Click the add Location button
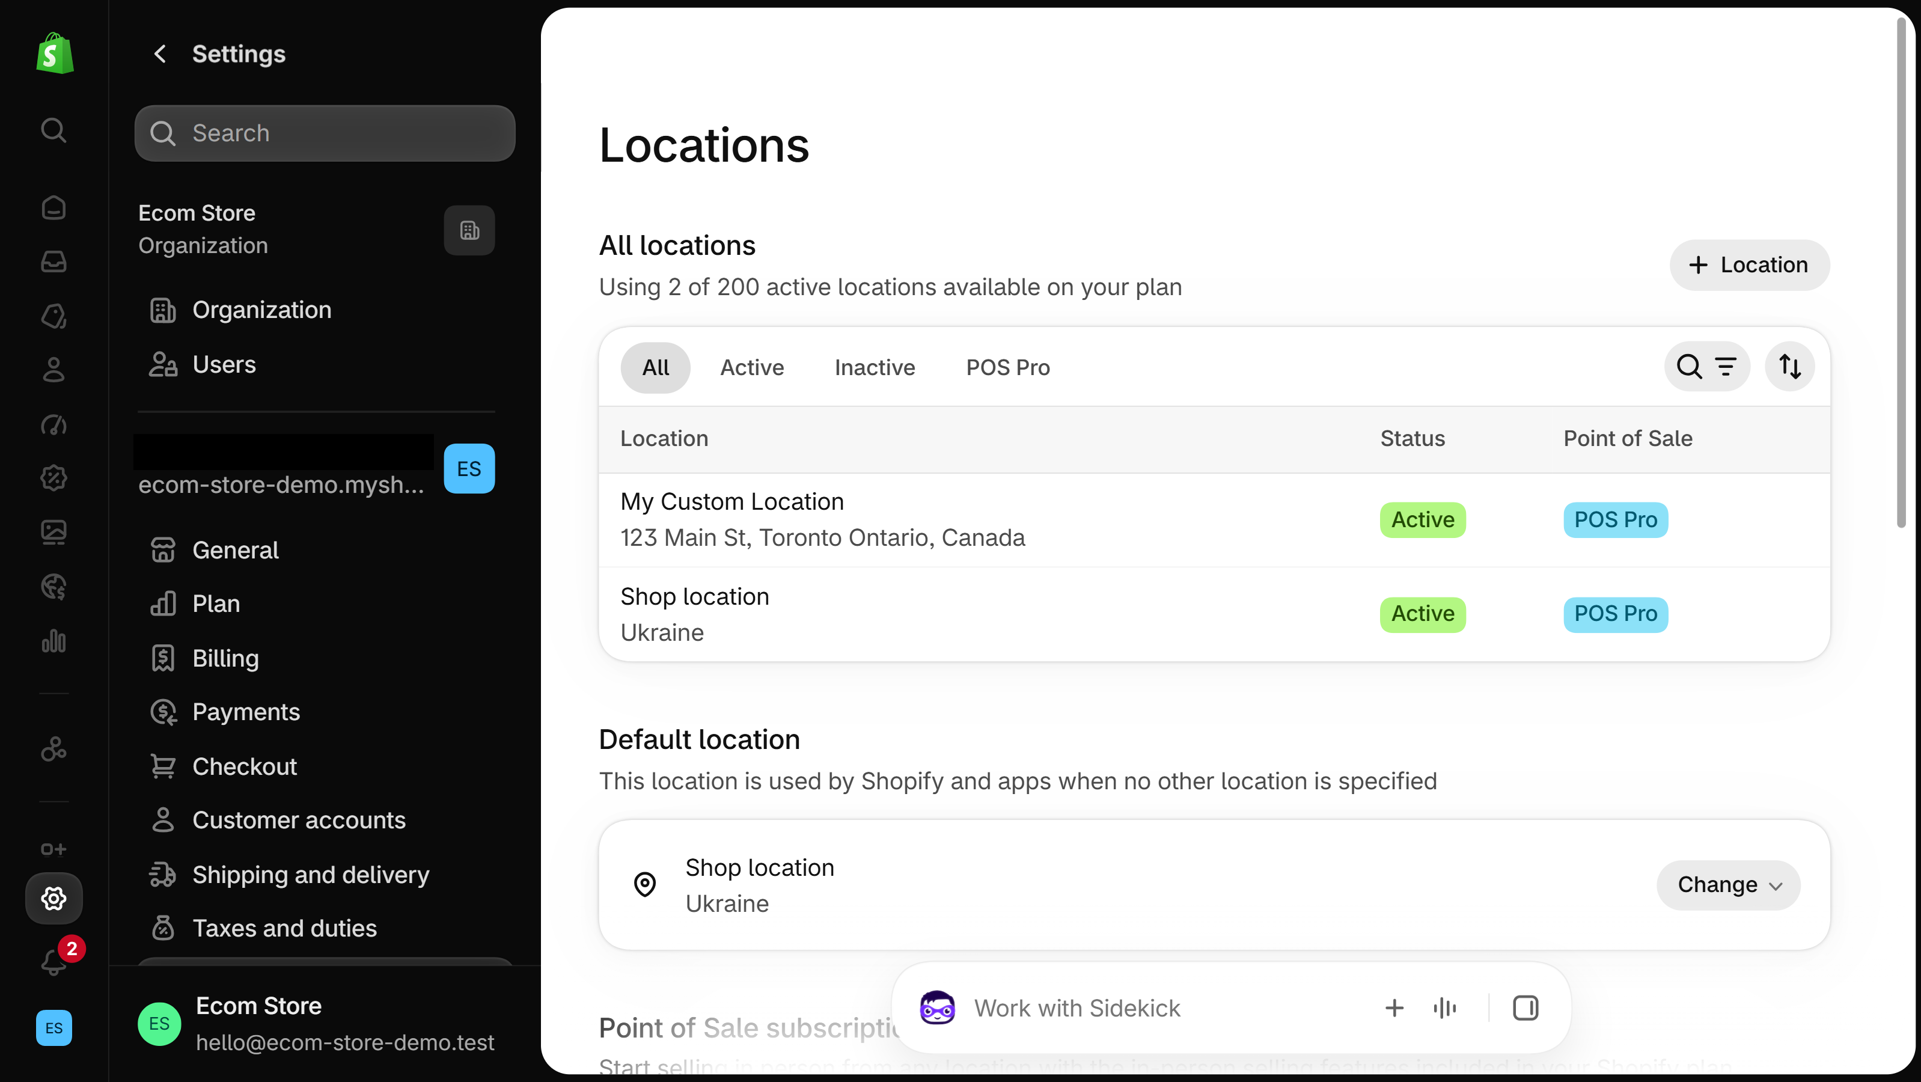Image resolution: width=1921 pixels, height=1082 pixels. click(1750, 264)
